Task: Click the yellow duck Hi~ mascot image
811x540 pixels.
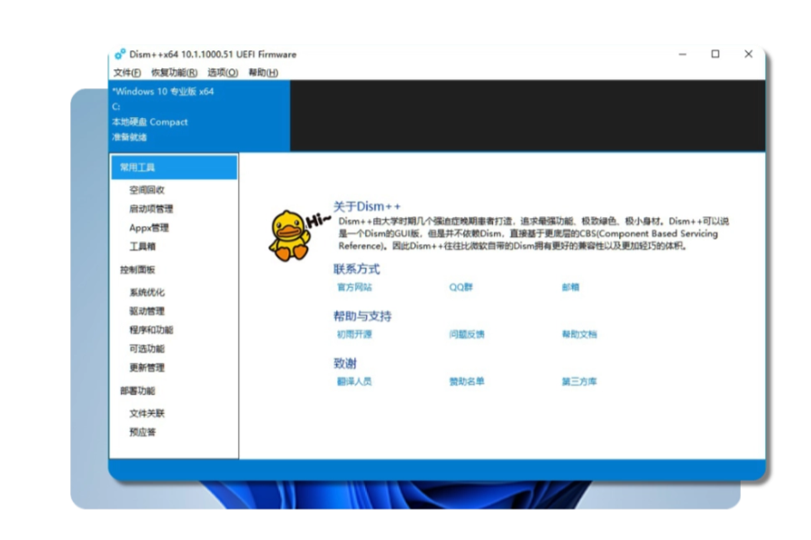Action: [297, 235]
